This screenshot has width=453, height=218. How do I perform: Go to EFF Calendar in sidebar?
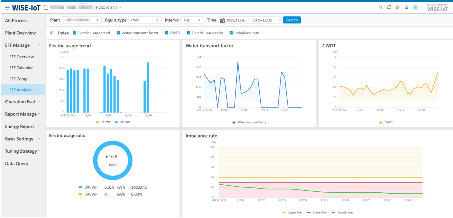pos(21,68)
